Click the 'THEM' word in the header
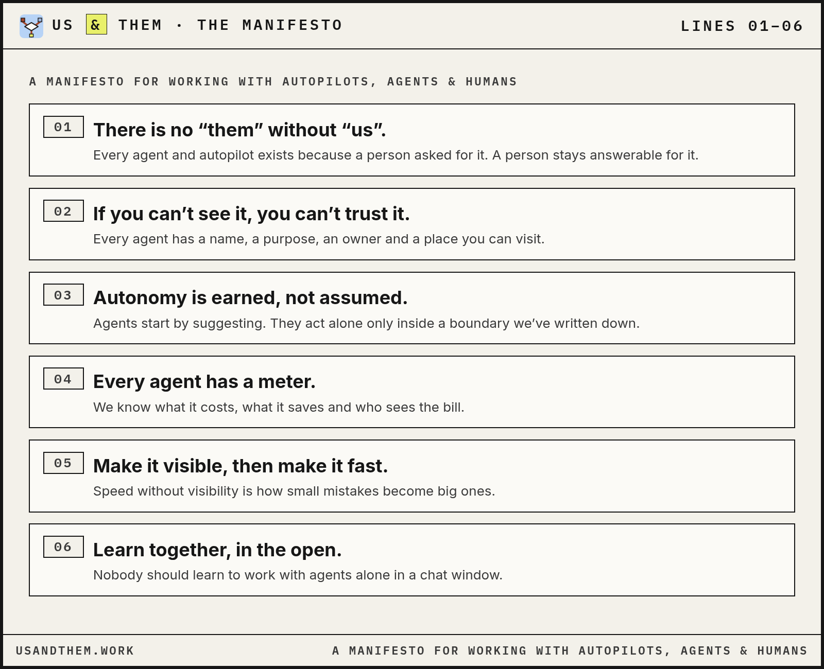The image size is (824, 669). pos(140,25)
